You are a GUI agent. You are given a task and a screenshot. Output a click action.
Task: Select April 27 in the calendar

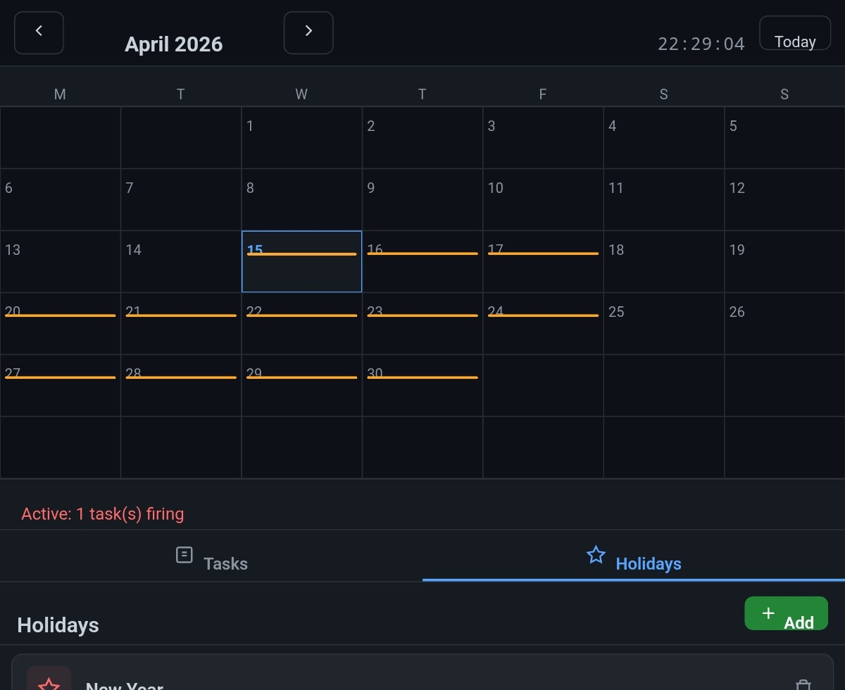pos(60,385)
